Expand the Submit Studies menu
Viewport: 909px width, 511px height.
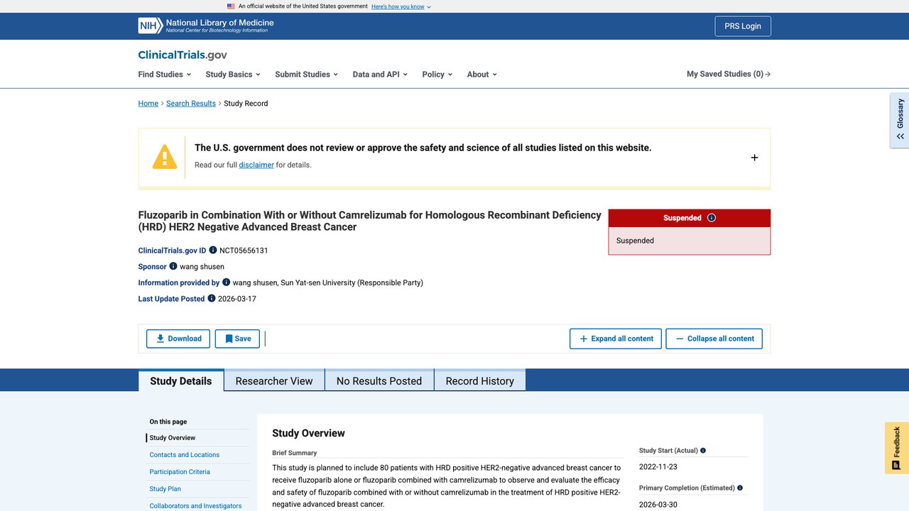[307, 75]
